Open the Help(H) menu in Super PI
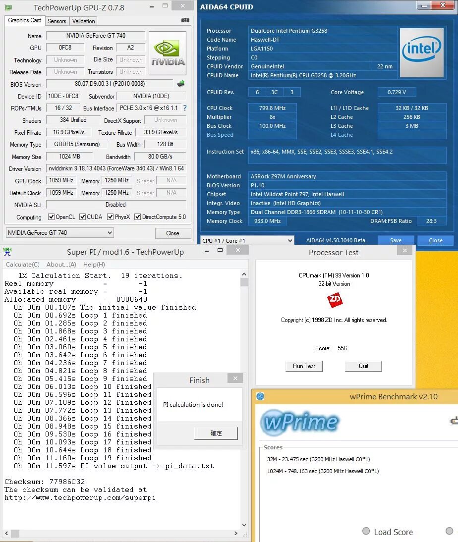The width and height of the screenshot is (458, 542). pos(94,265)
